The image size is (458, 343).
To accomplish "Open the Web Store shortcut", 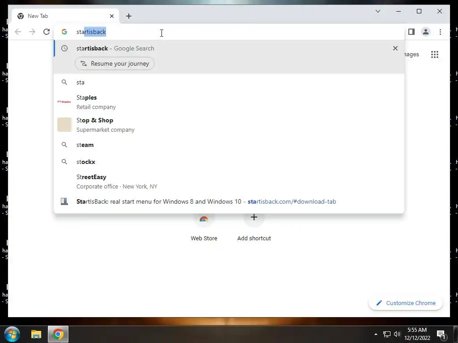I will pyautogui.click(x=204, y=228).
